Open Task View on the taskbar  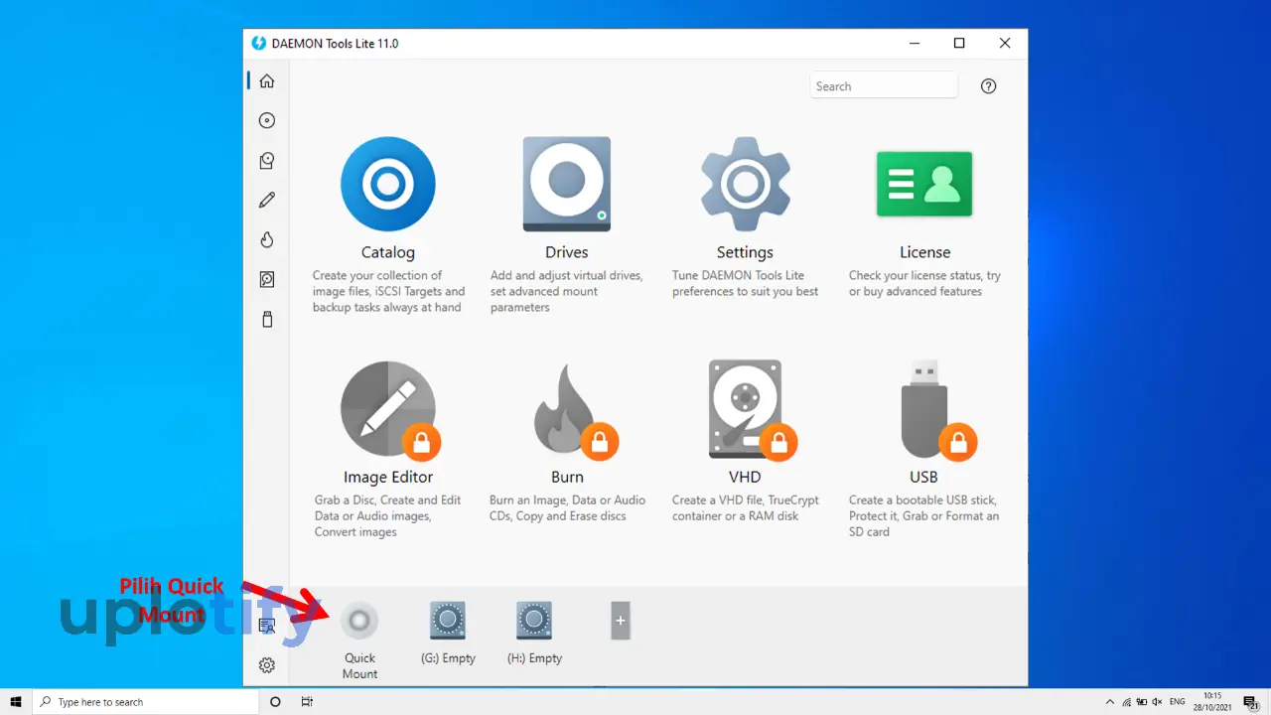(307, 702)
